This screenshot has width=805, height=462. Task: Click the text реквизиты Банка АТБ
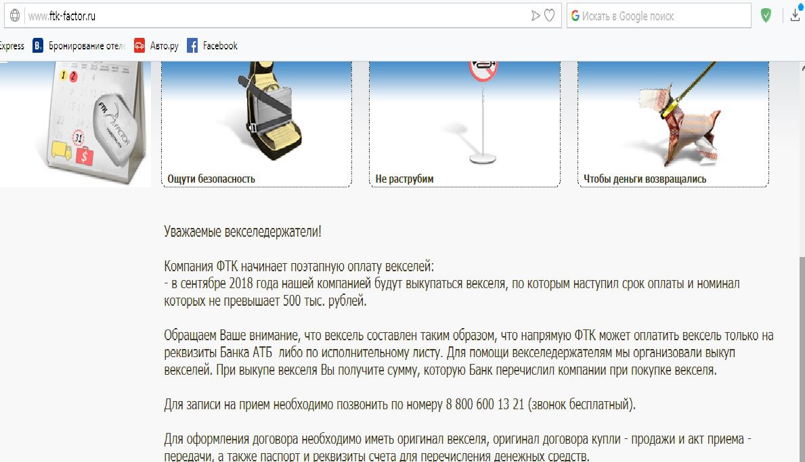pyautogui.click(x=218, y=353)
